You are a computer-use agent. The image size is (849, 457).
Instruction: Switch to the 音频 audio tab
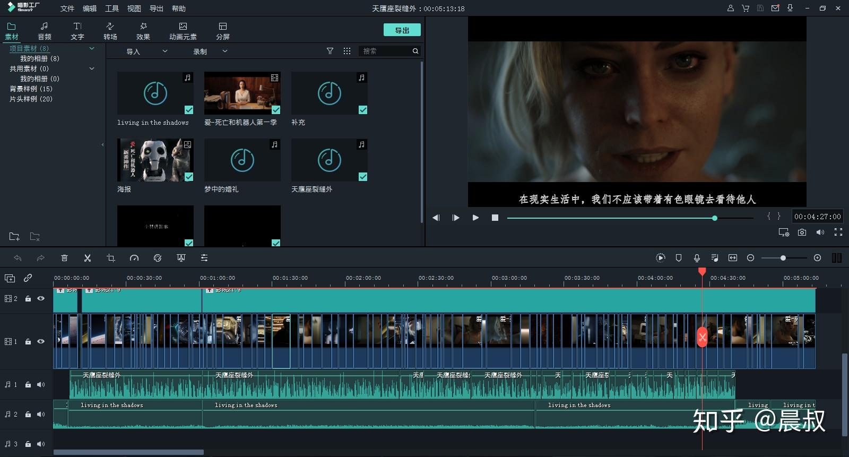click(45, 31)
